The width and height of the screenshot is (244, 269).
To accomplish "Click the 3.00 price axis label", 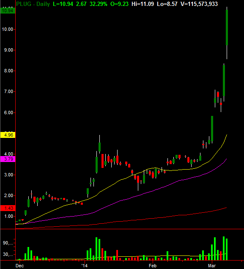I will click(8, 175).
